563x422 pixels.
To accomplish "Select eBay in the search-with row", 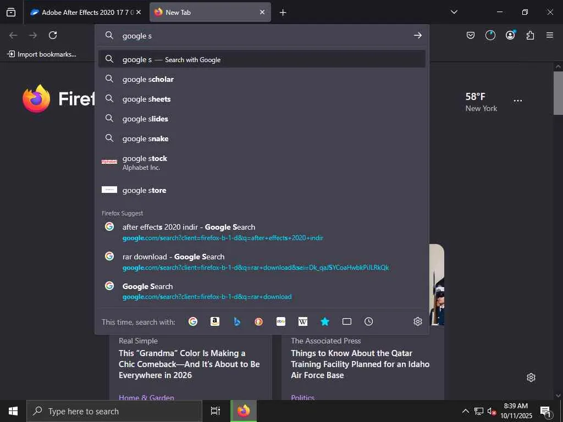I will (x=281, y=321).
